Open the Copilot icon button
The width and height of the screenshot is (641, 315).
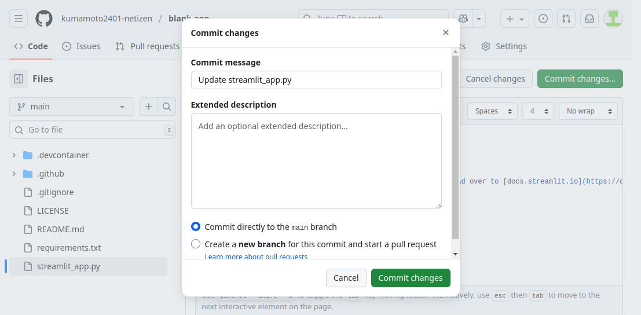[x=463, y=19]
